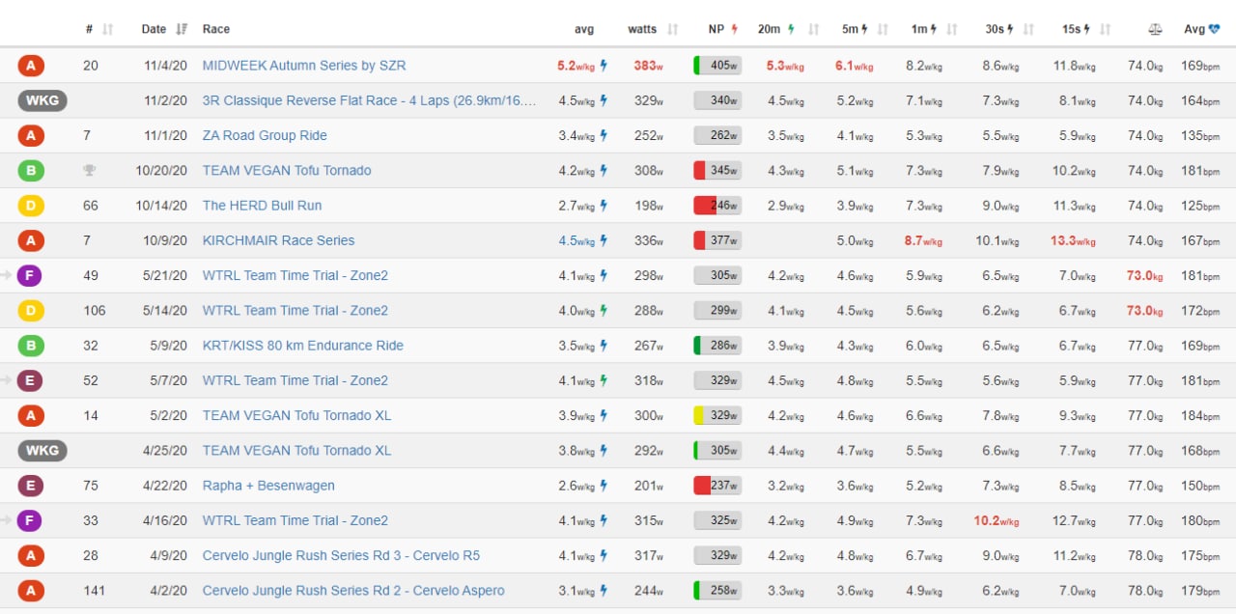The height and width of the screenshot is (614, 1236).
Task: Click category E badge for 5/7/20 time trial
Action: tap(31, 380)
